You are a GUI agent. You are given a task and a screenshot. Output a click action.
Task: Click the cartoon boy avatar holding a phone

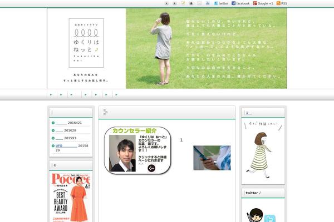point(255,215)
